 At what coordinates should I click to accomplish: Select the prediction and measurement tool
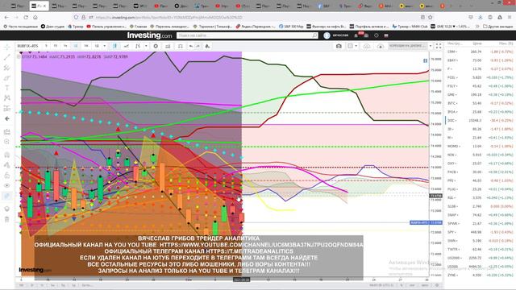7,108
